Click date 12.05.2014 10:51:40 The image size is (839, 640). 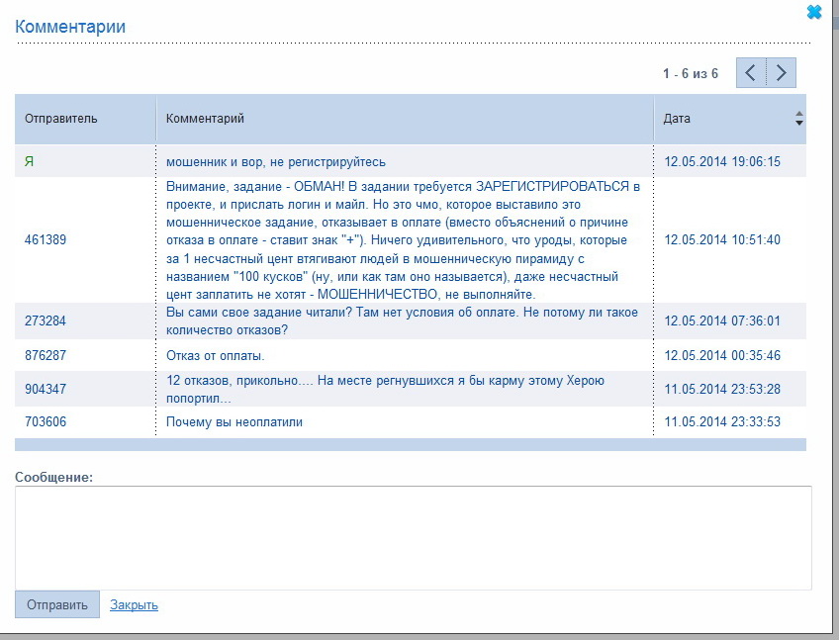(x=722, y=239)
